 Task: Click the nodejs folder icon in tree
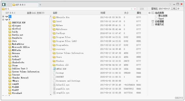(10, 56)
